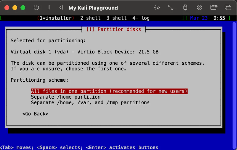Click the restart VM triangle icon
The height and width of the screenshot is (150, 237).
61,8
